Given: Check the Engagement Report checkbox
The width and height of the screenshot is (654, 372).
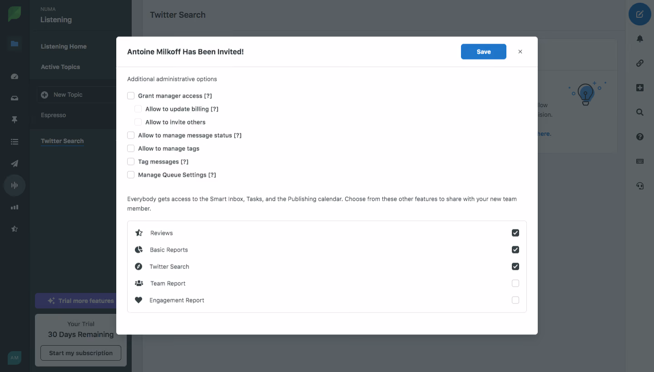Looking at the screenshot, I should (515, 300).
